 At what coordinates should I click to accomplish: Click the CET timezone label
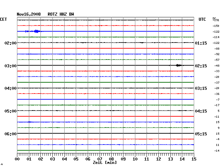pos(3,19)
